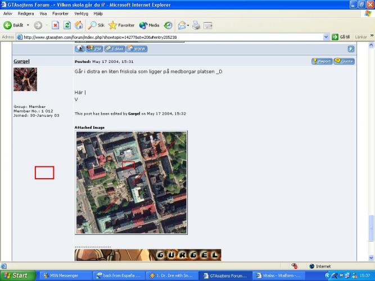Click in the URL address field
This screenshot has width=375, height=281.
pos(169,37)
